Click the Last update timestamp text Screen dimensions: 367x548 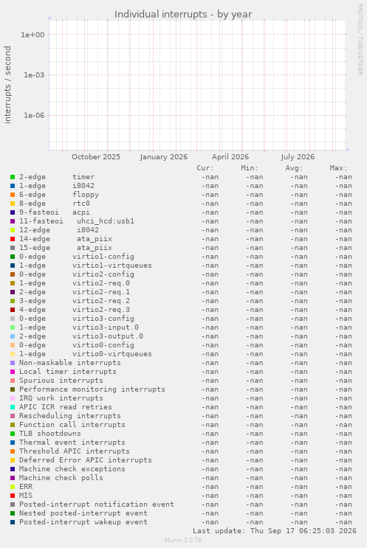pyautogui.click(x=275, y=531)
